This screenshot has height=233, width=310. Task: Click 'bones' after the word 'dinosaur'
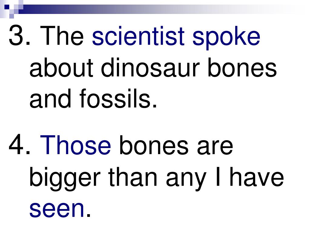[x=242, y=67]
